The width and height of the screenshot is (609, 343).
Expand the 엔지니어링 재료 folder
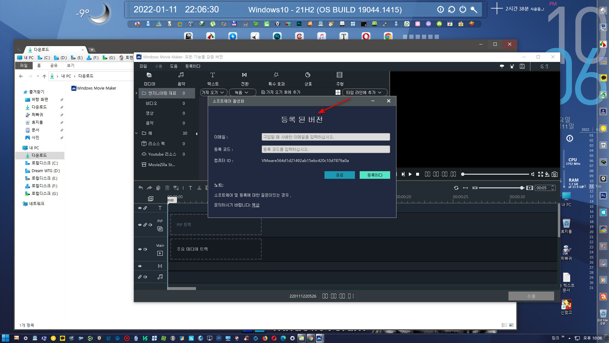(136, 93)
